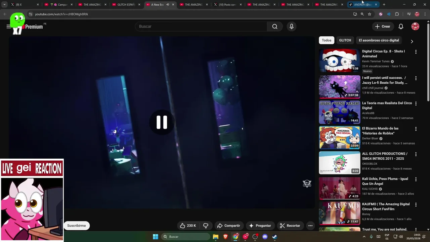This screenshot has height=242, width=430.
Task: Like the video with thumbs up
Action: coord(188,226)
